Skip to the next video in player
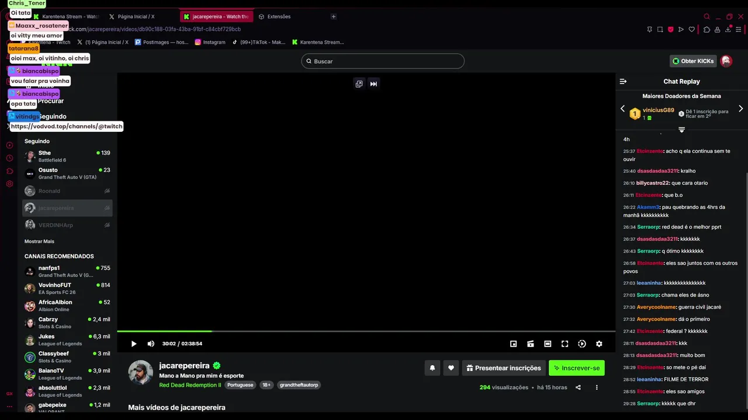 [x=374, y=84]
